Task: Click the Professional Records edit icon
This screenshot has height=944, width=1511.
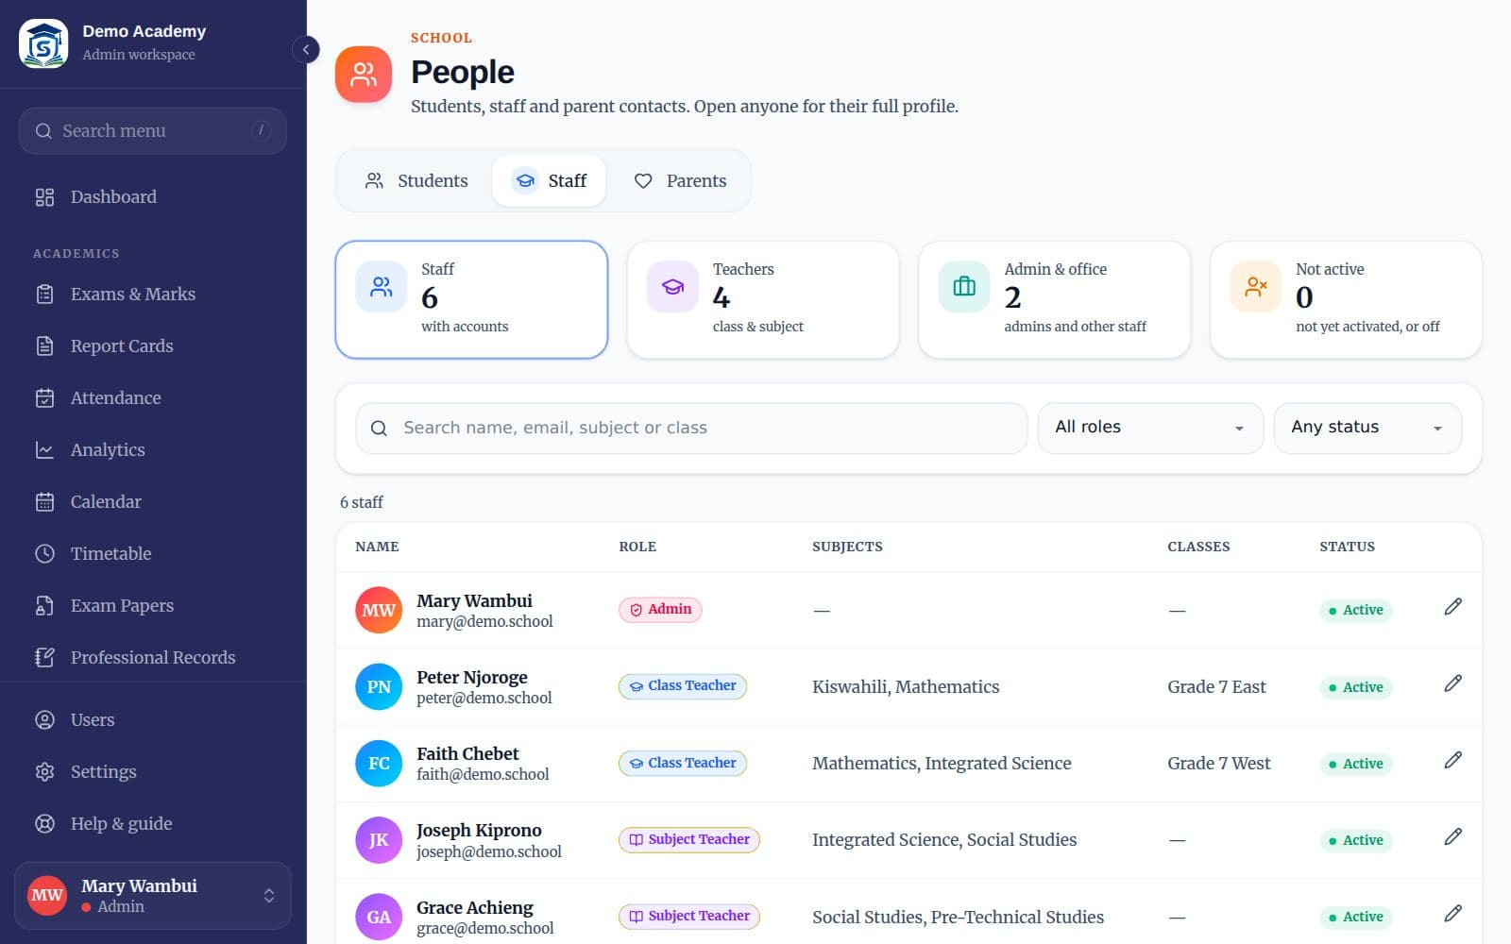Action: [44, 658]
